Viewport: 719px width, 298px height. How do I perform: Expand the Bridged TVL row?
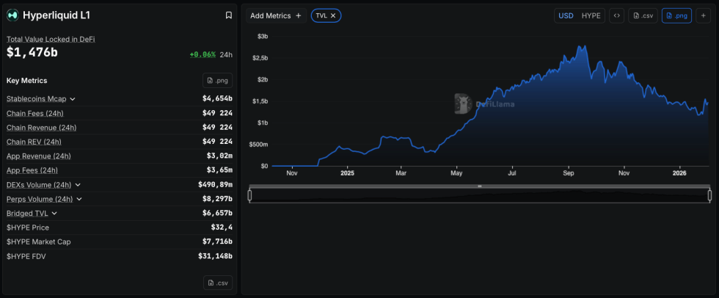coord(54,214)
